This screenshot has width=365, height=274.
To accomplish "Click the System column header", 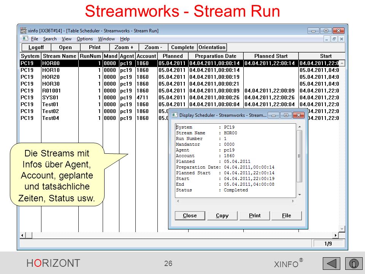I will [x=30, y=56].
